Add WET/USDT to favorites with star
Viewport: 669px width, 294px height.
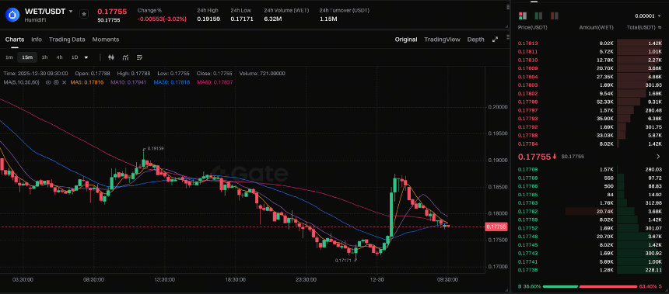click(84, 14)
